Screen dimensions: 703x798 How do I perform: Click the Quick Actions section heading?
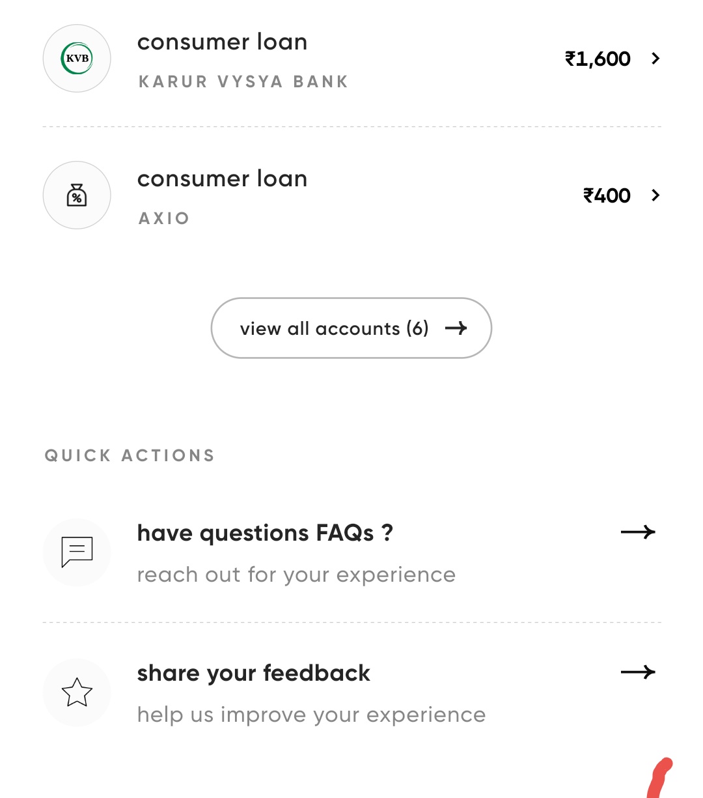coord(130,455)
